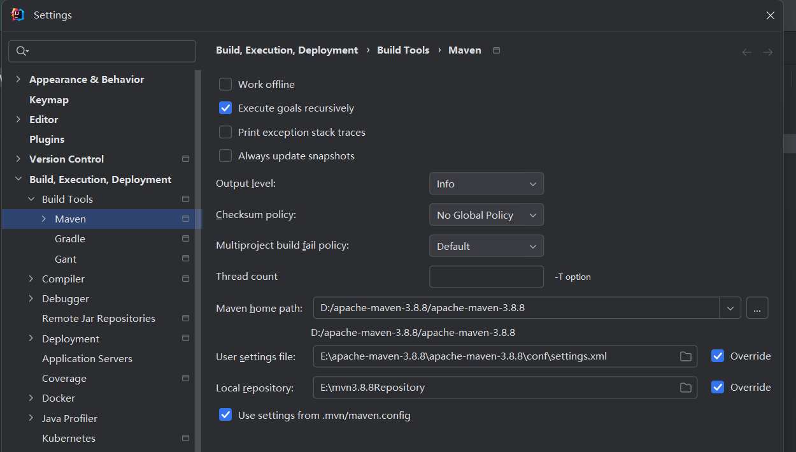Screen dimensions: 796x452
Task: Open Application Servers settings
Action: tap(87, 358)
